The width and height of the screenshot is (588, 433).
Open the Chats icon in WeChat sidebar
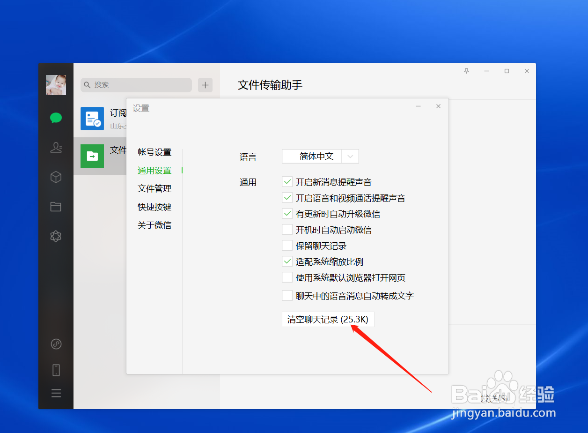click(x=56, y=118)
